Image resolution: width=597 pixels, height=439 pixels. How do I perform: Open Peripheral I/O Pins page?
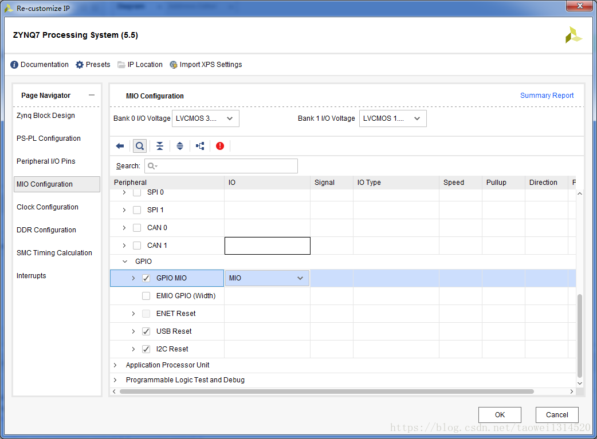pos(46,161)
